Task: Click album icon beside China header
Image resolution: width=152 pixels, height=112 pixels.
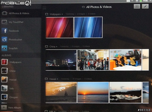Action: 47,47
